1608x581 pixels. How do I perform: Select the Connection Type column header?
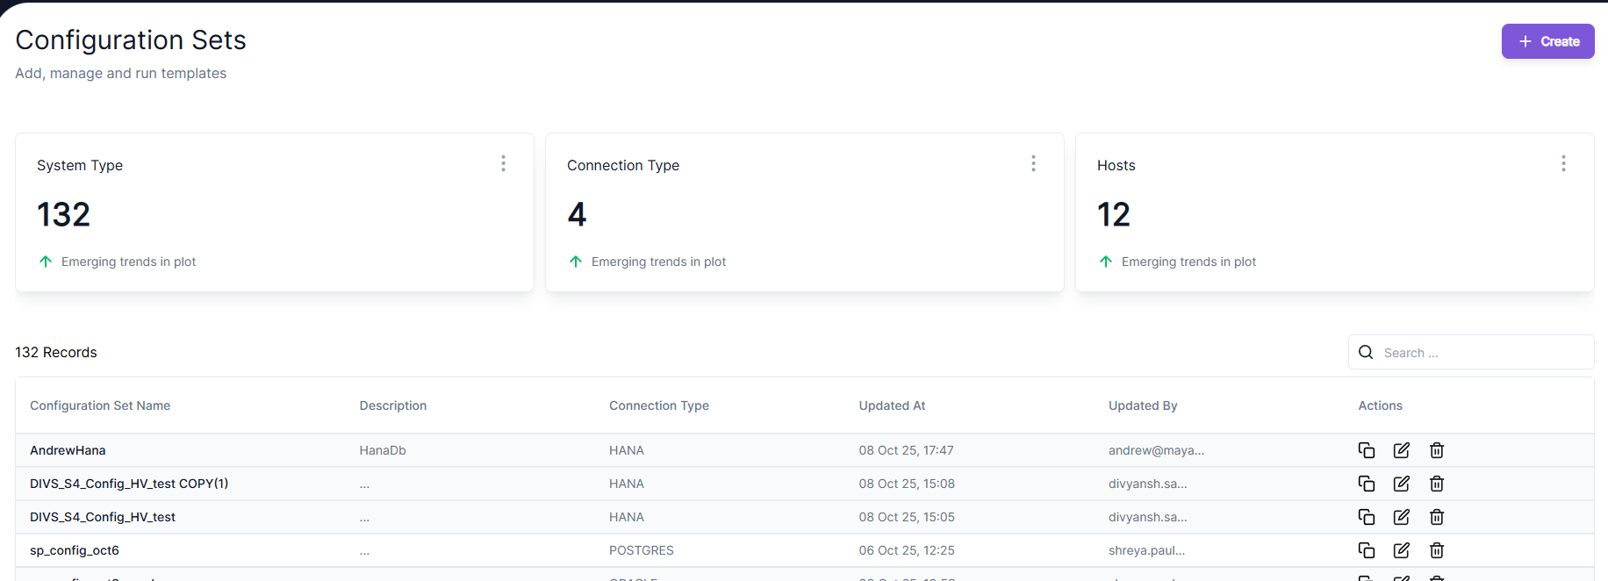click(x=658, y=405)
